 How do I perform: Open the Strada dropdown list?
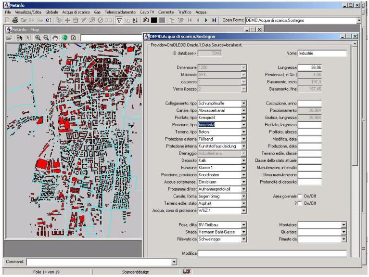coord(244,232)
